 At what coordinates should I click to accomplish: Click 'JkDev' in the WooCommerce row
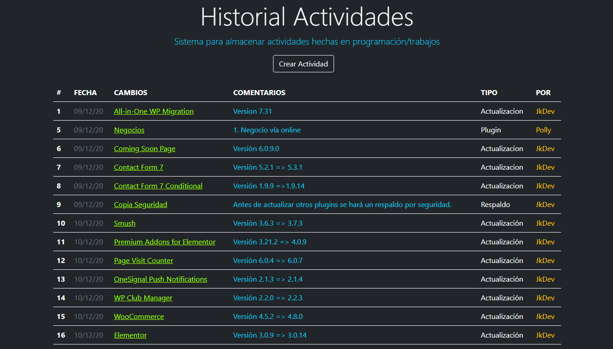[545, 317]
